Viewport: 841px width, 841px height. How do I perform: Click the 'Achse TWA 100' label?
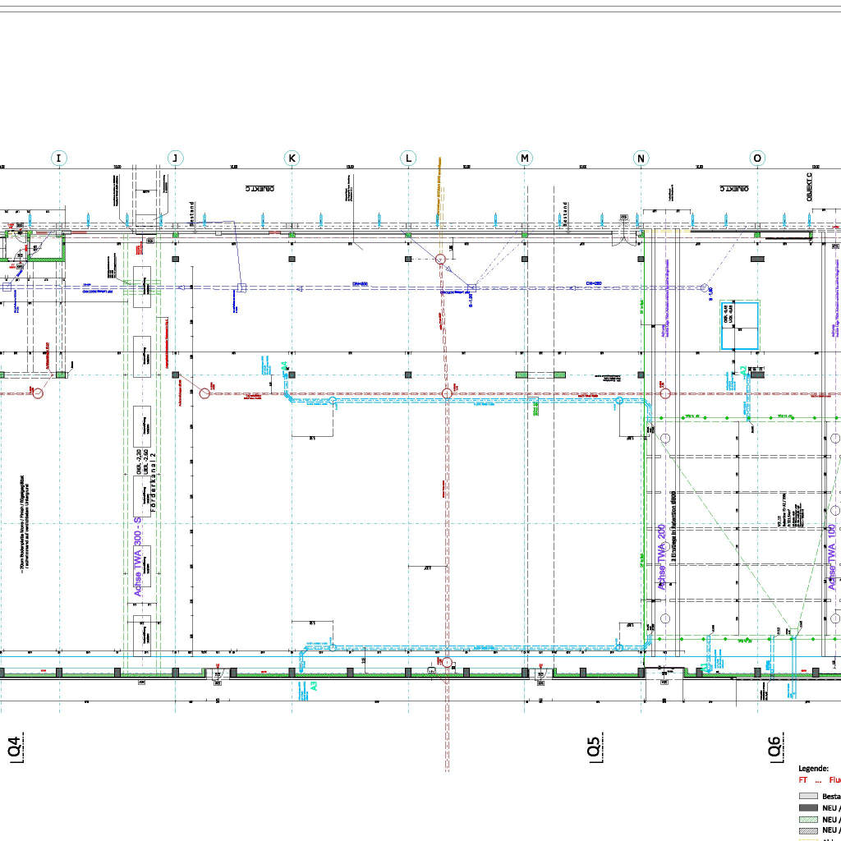(832, 557)
